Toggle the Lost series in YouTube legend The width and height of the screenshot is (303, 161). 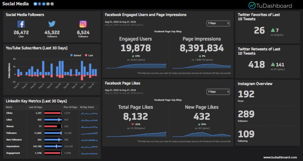(89, 55)
